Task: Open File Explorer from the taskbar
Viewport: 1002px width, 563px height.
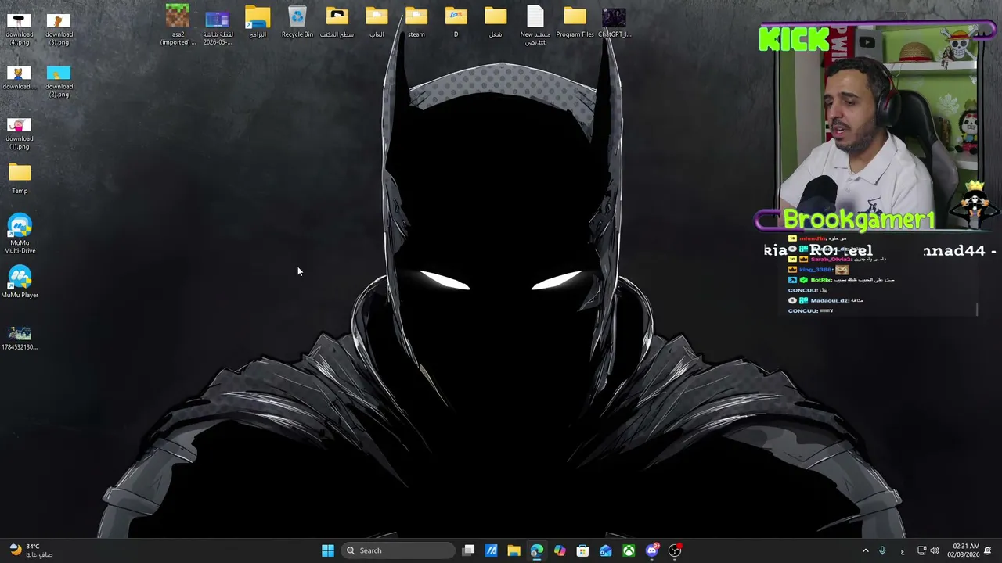Action: coord(514,550)
